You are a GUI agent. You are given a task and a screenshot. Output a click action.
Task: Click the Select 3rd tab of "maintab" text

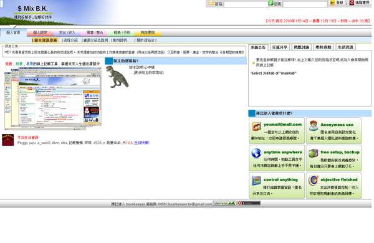(274, 73)
